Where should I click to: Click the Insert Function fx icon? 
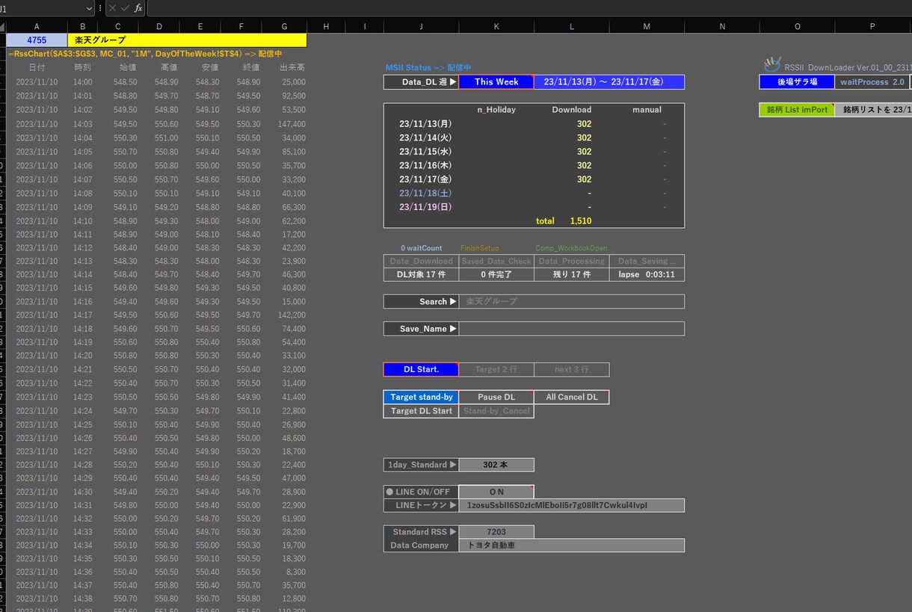138,8
